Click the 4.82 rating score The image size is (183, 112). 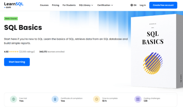[x=6, y=52]
